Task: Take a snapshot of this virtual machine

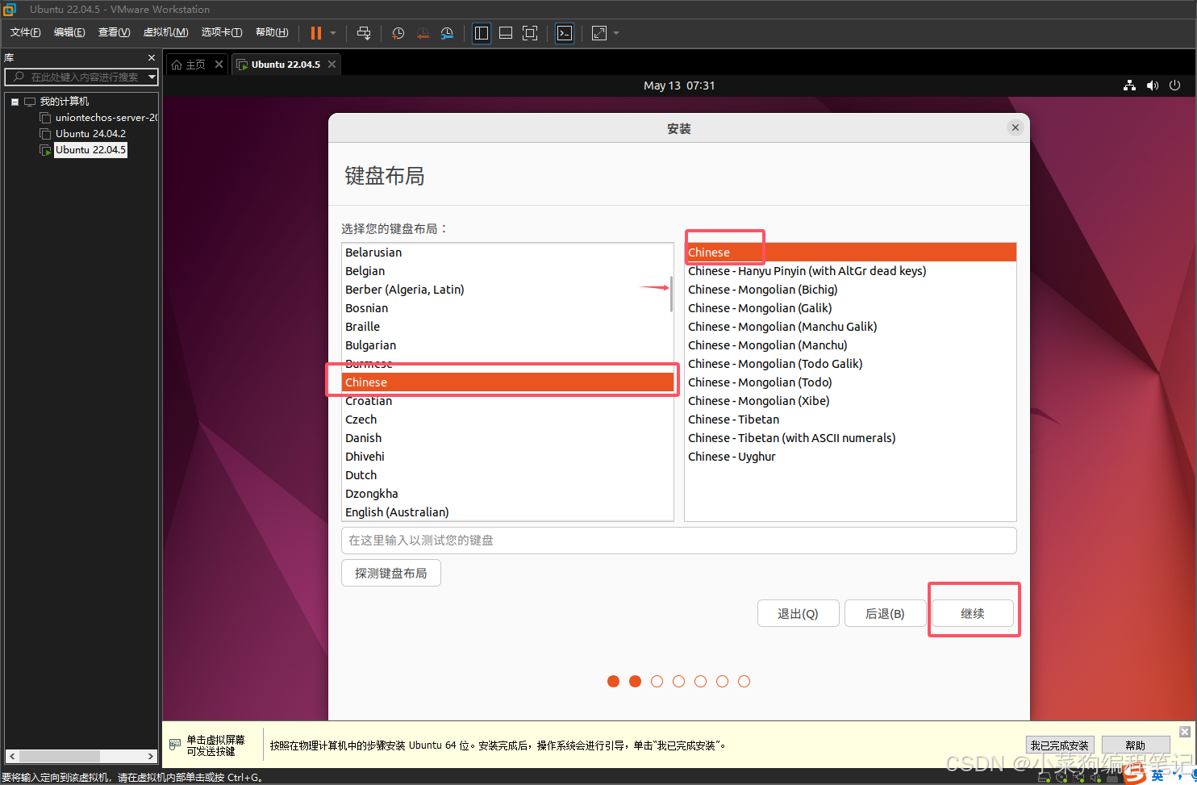Action: coord(398,33)
